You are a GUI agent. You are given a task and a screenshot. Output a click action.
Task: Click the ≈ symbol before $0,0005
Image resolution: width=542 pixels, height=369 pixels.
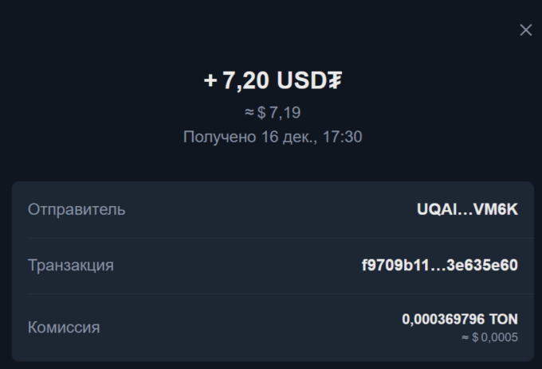coord(465,337)
